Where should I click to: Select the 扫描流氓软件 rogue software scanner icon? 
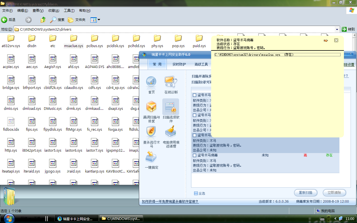click(x=171, y=107)
